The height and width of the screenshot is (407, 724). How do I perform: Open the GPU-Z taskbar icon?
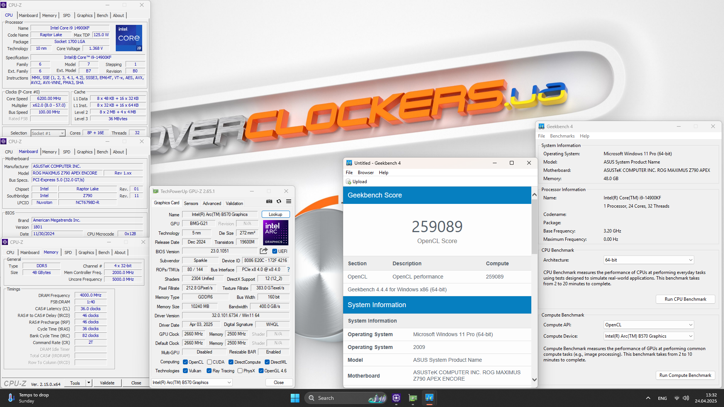point(413,398)
